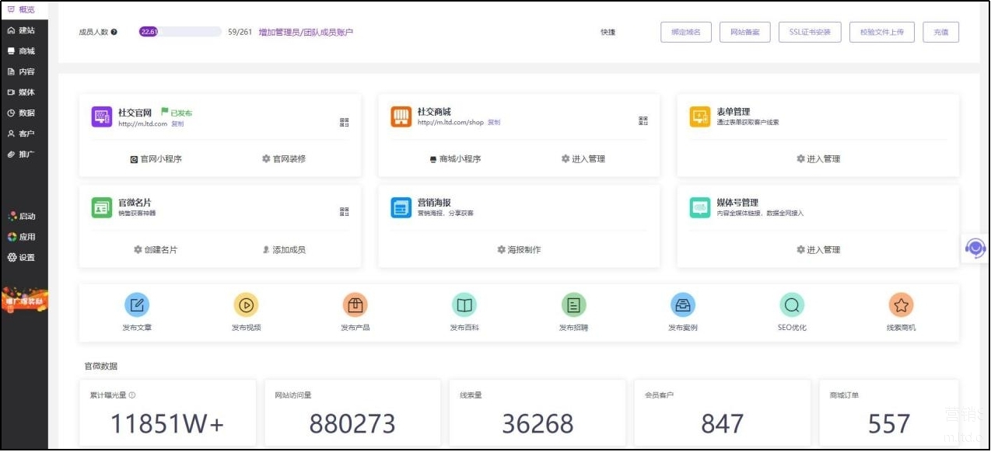This screenshot has width=991, height=452.
Task: Click the 推广得奖励 promo banner
Action: (24, 301)
